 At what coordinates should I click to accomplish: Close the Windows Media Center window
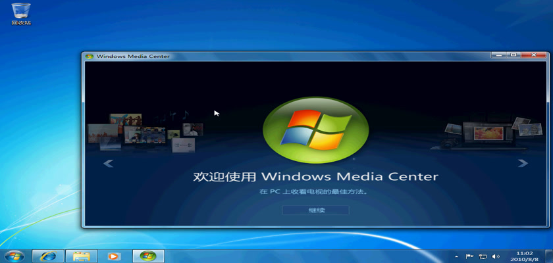pos(533,55)
